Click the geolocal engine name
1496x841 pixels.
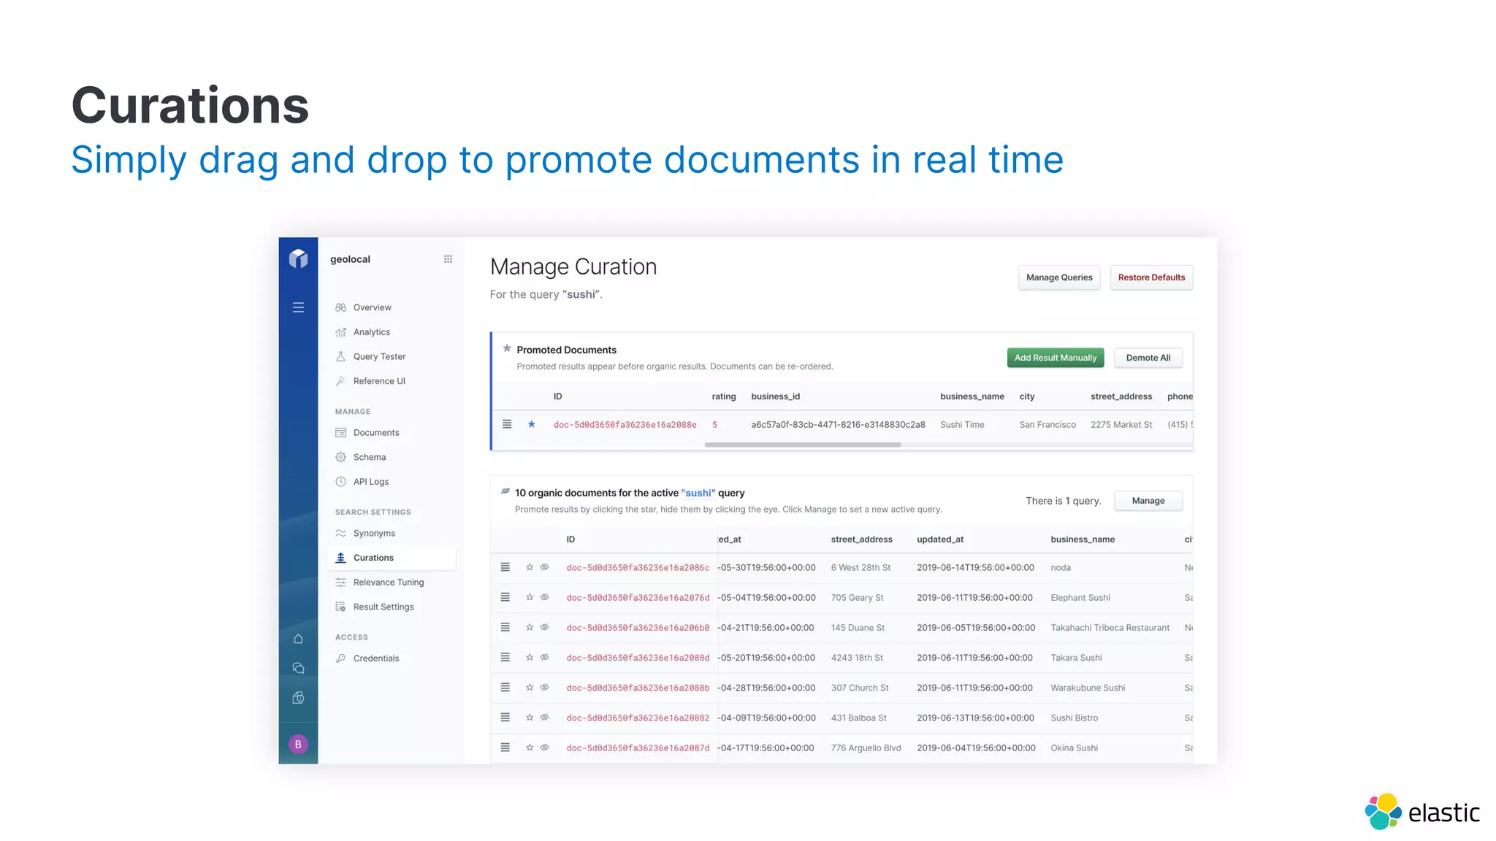point(350,259)
